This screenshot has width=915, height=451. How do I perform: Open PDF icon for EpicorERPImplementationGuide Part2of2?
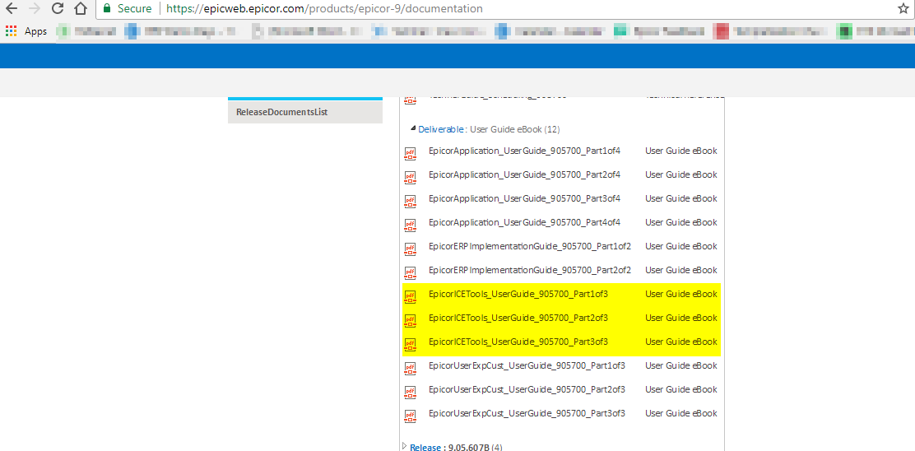point(411,272)
